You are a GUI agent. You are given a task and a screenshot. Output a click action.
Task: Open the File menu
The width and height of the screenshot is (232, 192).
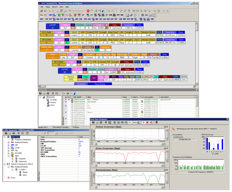[x=42, y=7]
